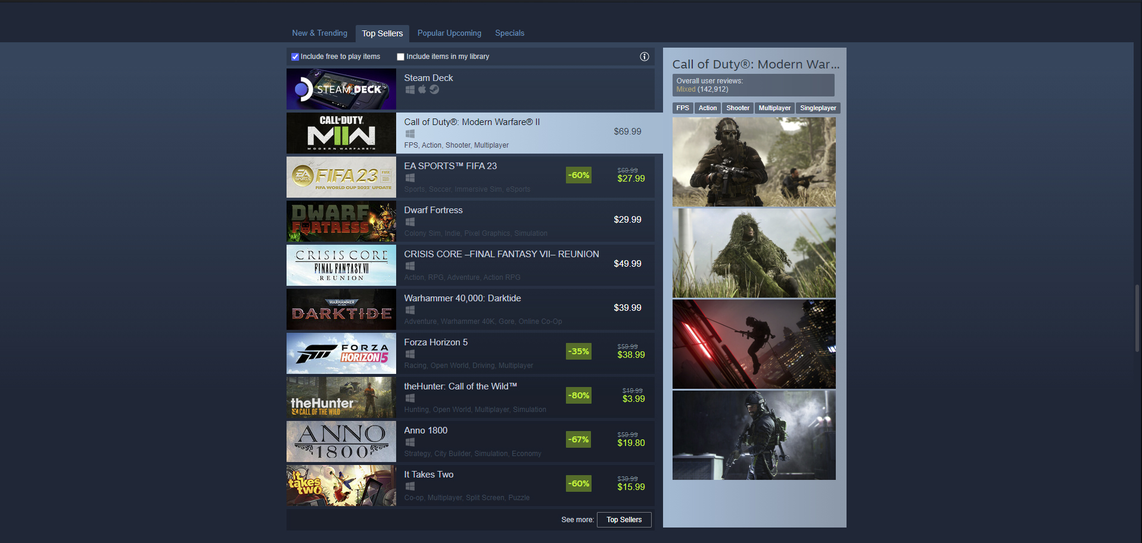Open the Popular Upcoming tab
The width and height of the screenshot is (1142, 543).
(x=449, y=33)
